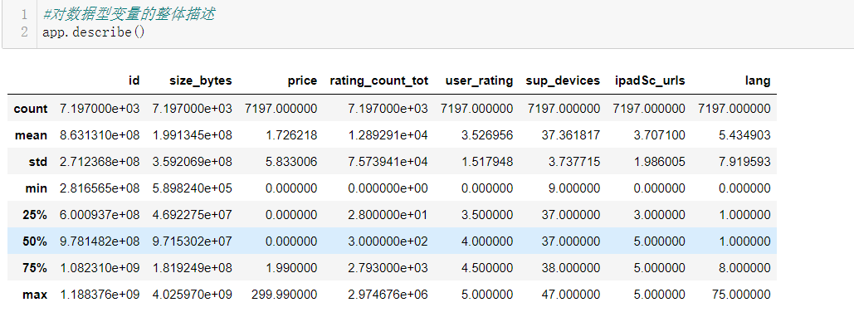Click 75% user_rating value 4.500000

(487, 269)
